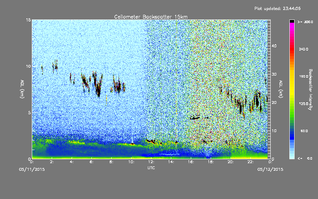
Task: Click the '2:' hour tick label
Action: tap(52, 162)
